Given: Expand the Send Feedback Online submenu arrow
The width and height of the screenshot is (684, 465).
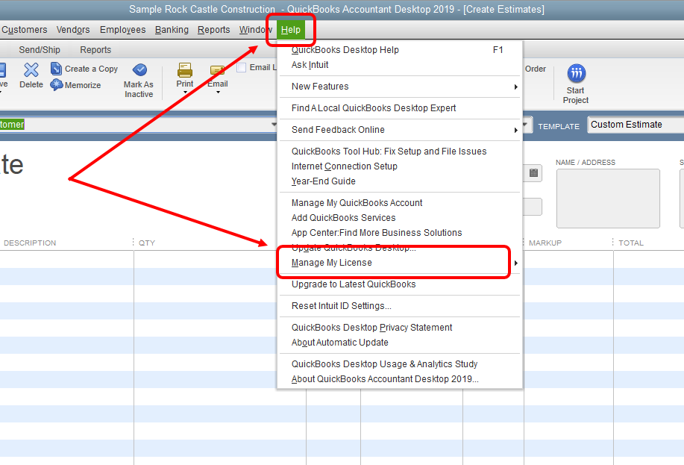Looking at the screenshot, I should point(515,130).
